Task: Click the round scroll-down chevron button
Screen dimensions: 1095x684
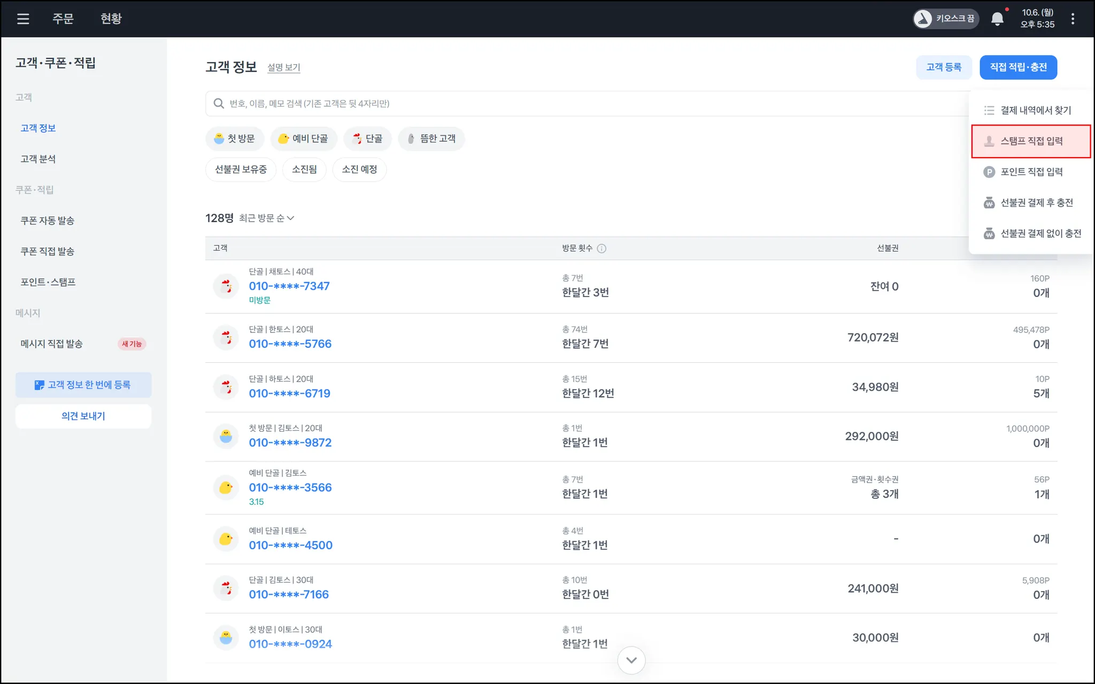Action: (x=631, y=660)
